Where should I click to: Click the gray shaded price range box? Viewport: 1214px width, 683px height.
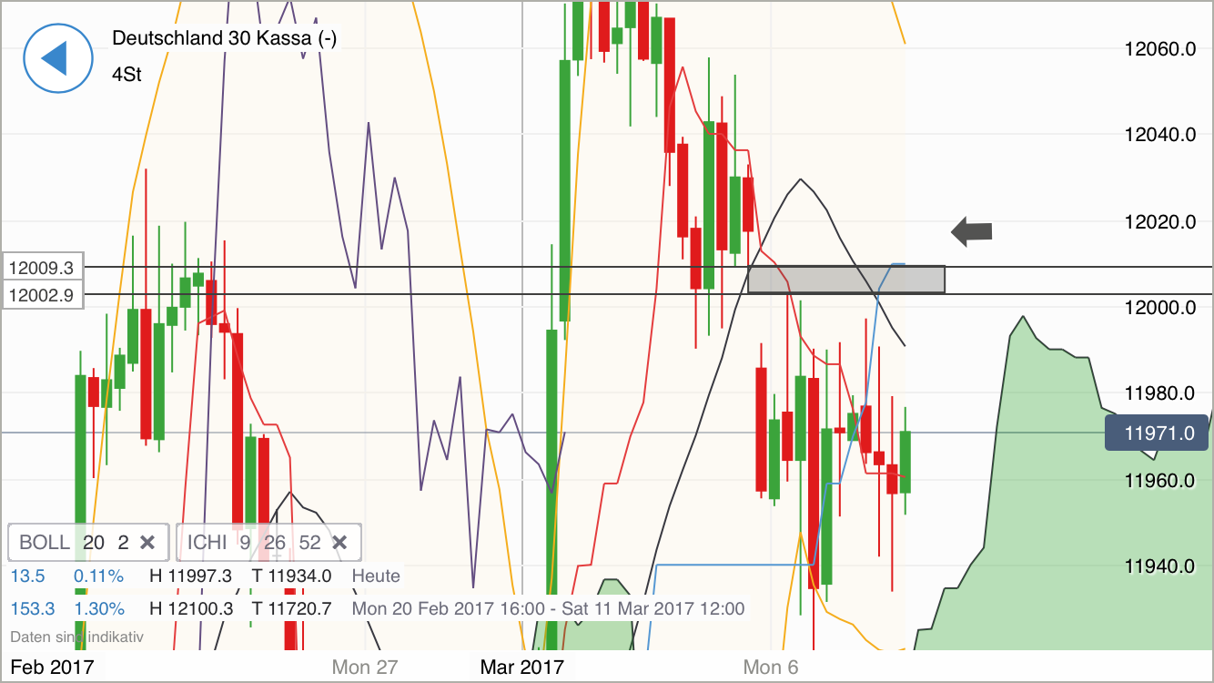pyautogui.click(x=846, y=279)
